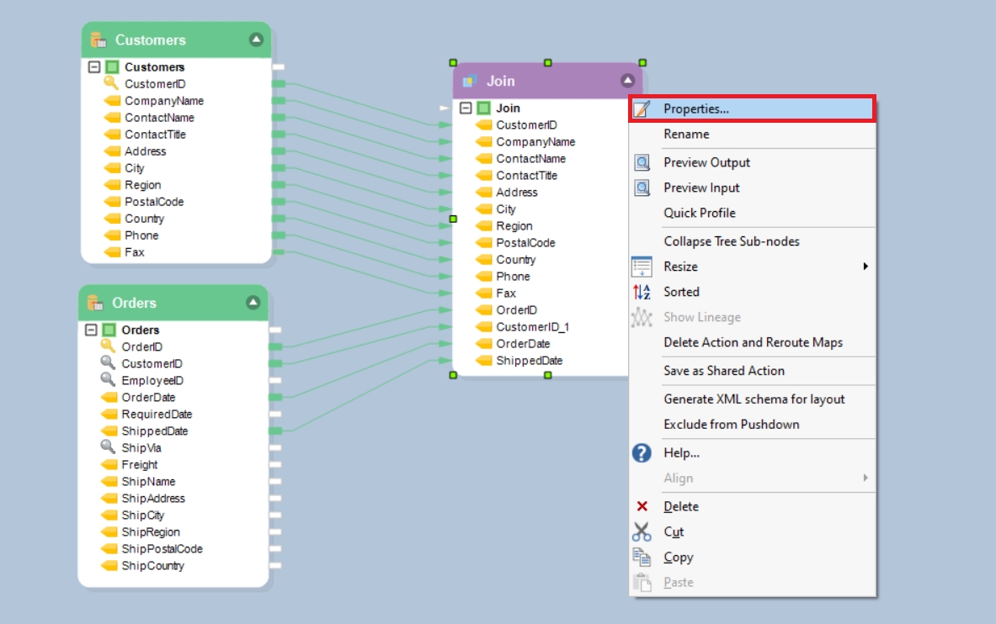Choose Quick Profile in the context menu
Image resolution: width=996 pixels, height=624 pixels.
699,214
